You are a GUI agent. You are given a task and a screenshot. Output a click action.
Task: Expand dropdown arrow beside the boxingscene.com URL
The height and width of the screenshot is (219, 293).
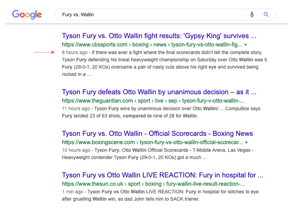click(x=246, y=143)
